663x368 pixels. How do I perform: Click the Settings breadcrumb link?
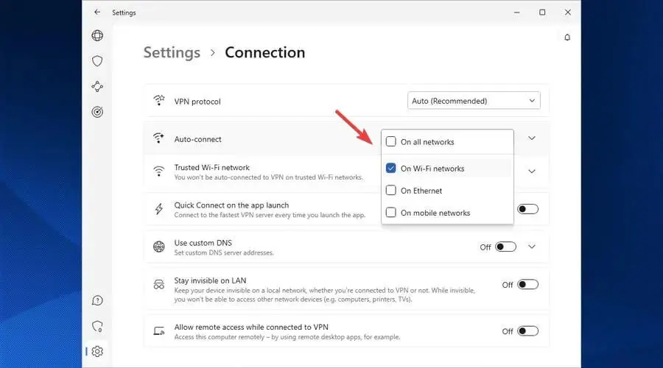pos(172,52)
